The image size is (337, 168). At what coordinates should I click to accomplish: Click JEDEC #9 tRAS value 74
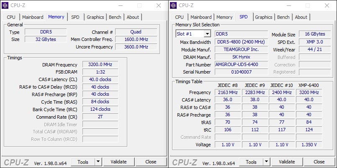[255, 122]
